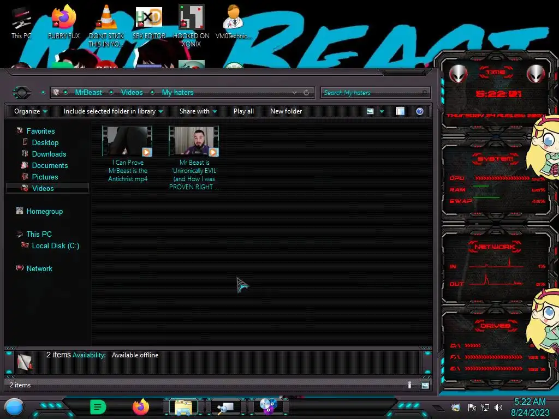Screen dimensions: 559x419
Task: Click the 'I Can Prove MrBeast is the Antichrist.mp4' filename
Action: (x=128, y=171)
